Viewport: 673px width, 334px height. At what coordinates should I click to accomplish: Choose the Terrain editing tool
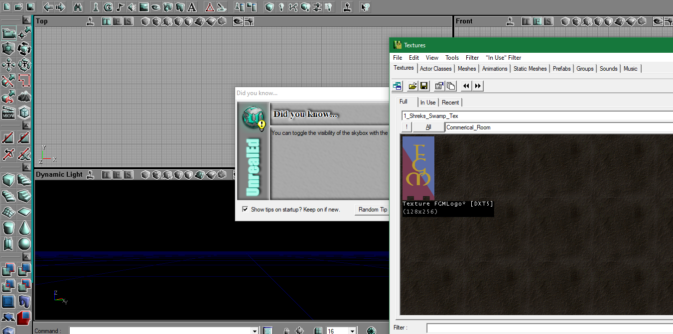(x=24, y=97)
